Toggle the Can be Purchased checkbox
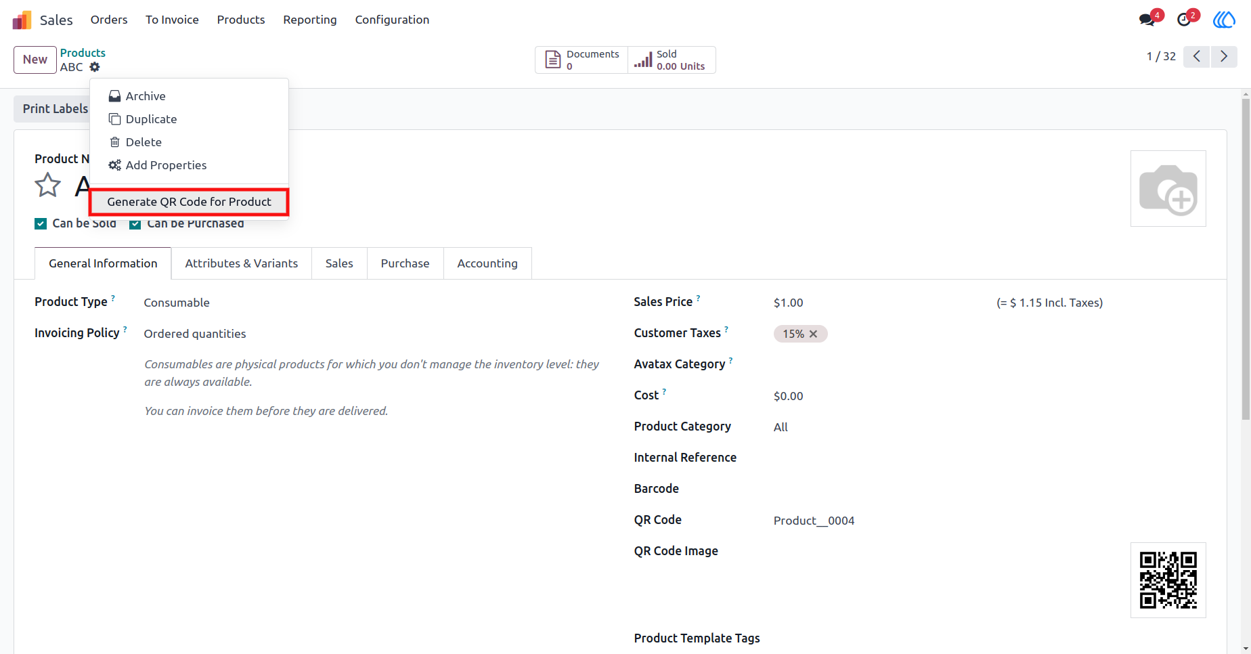Screen dimensions: 1251x654 (135, 224)
